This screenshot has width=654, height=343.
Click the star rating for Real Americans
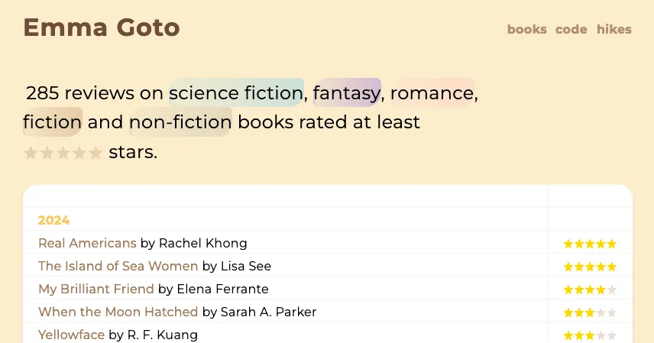coord(589,244)
